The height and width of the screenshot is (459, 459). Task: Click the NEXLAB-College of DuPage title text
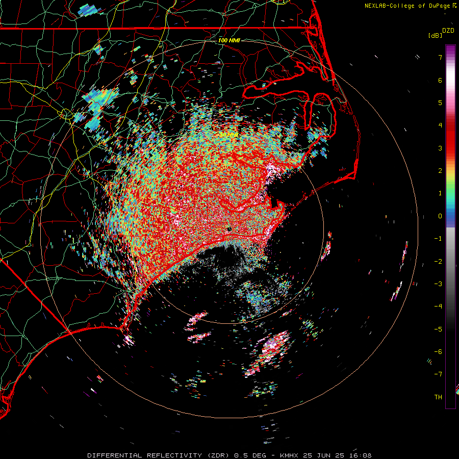point(407,6)
